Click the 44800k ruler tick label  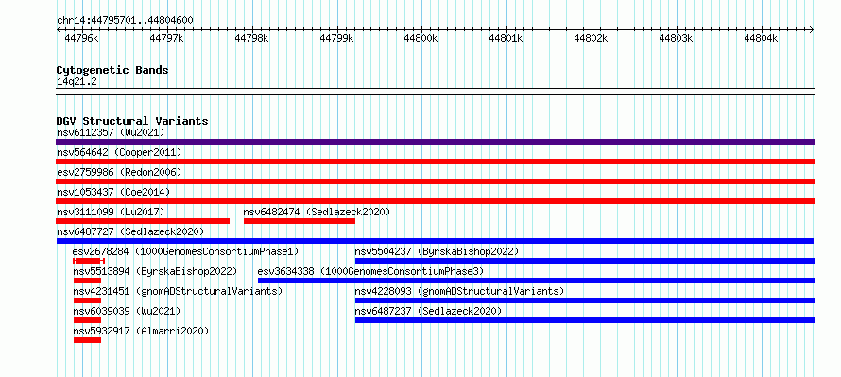coord(421,38)
